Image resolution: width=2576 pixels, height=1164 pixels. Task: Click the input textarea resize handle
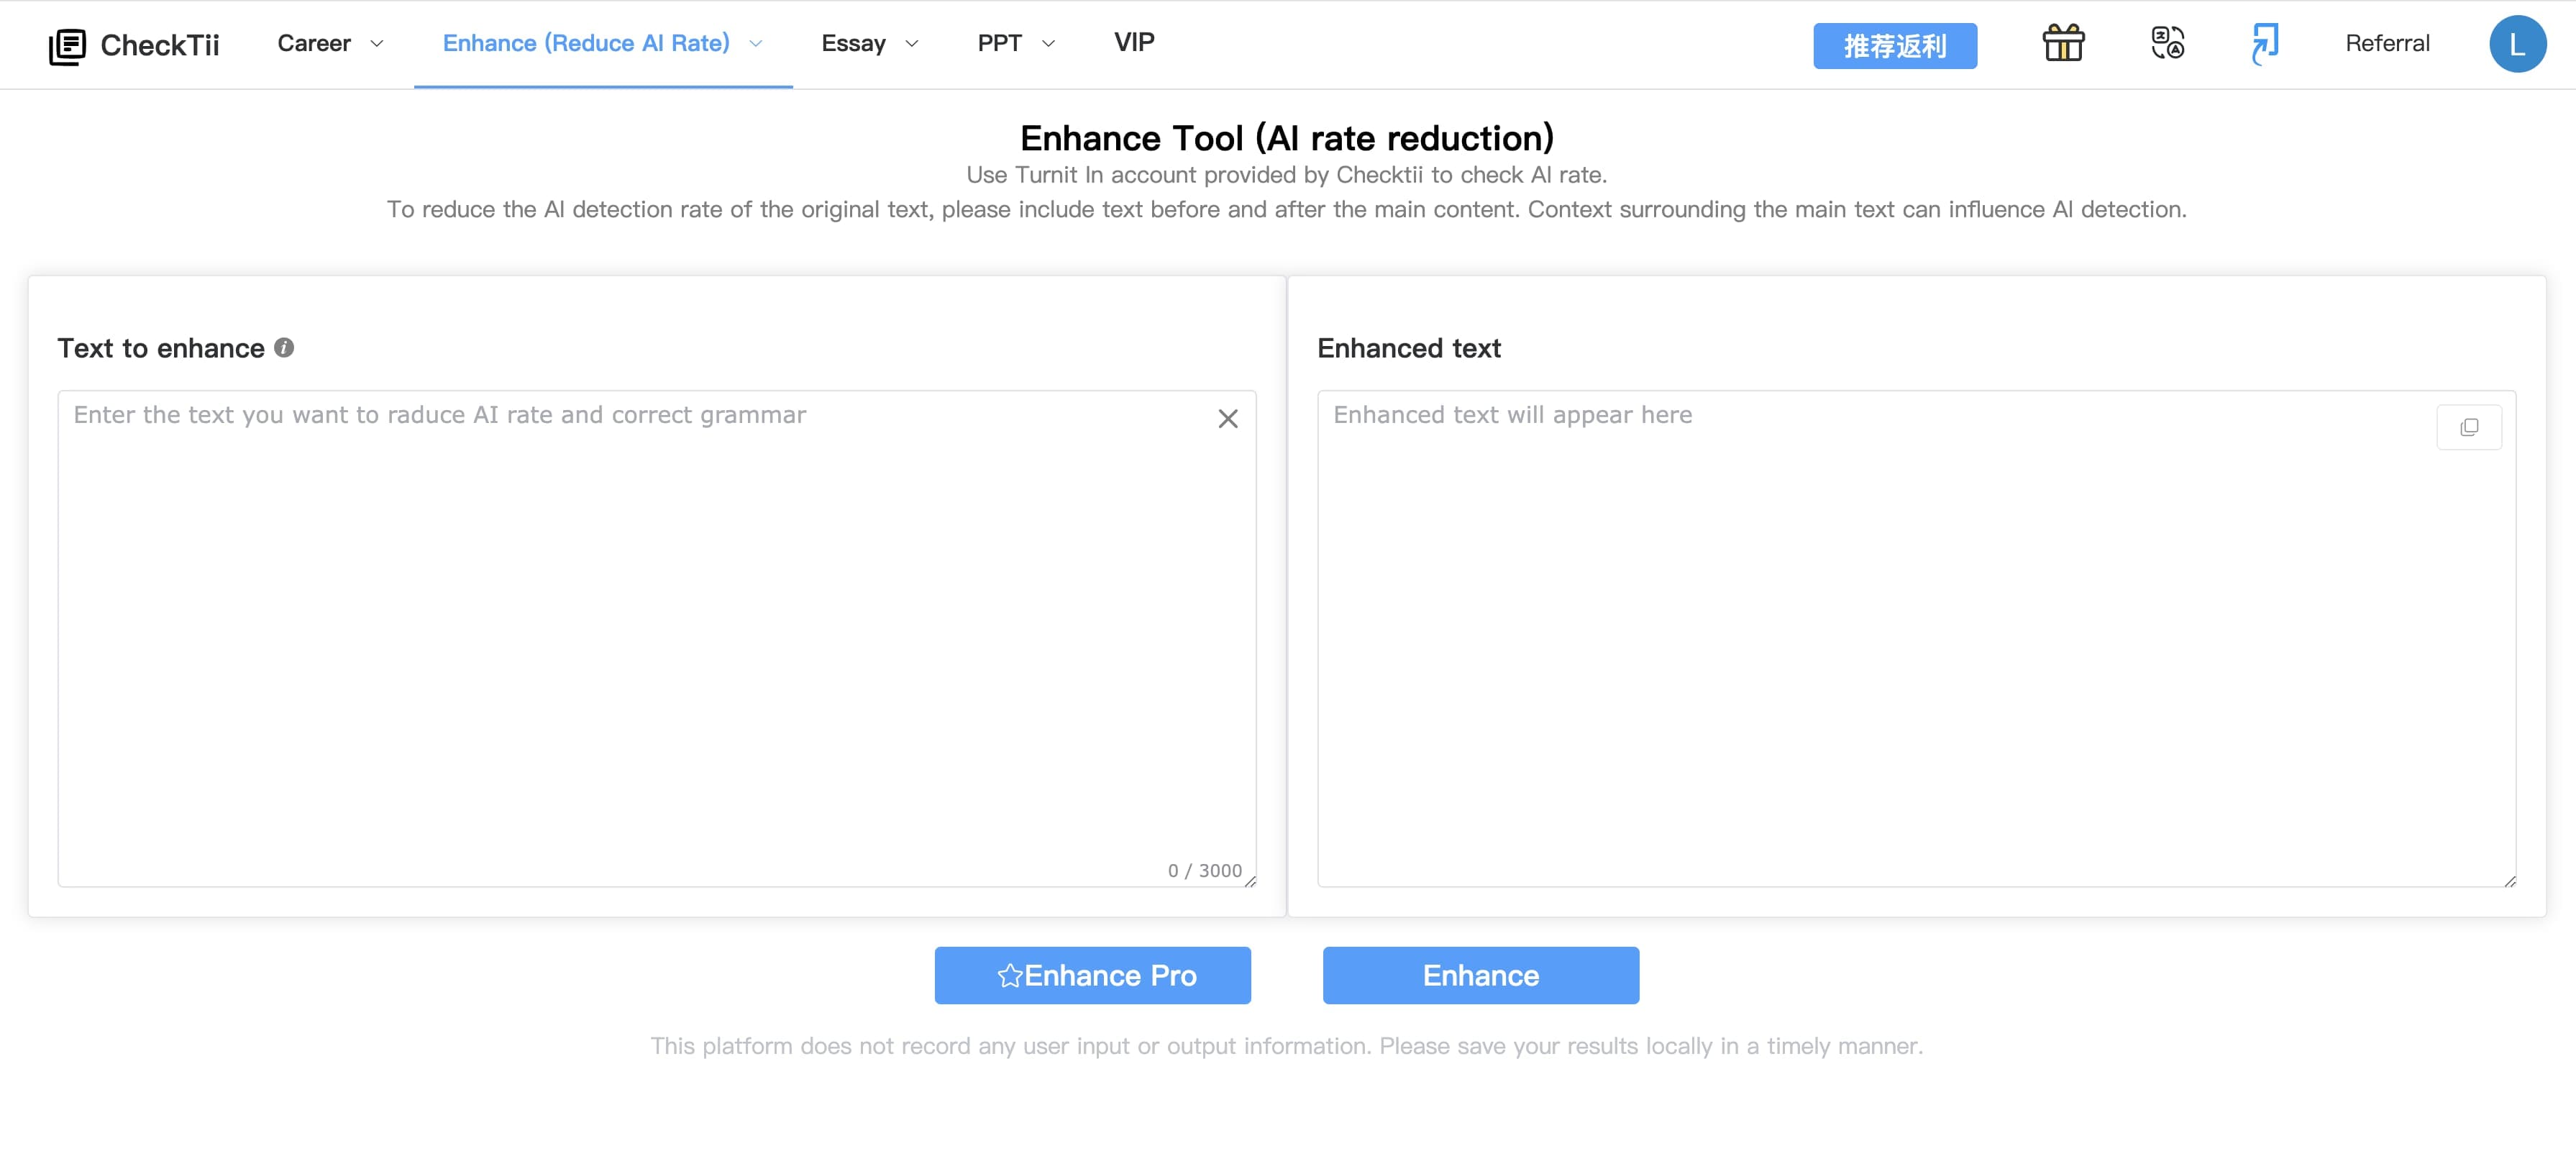(1249, 880)
